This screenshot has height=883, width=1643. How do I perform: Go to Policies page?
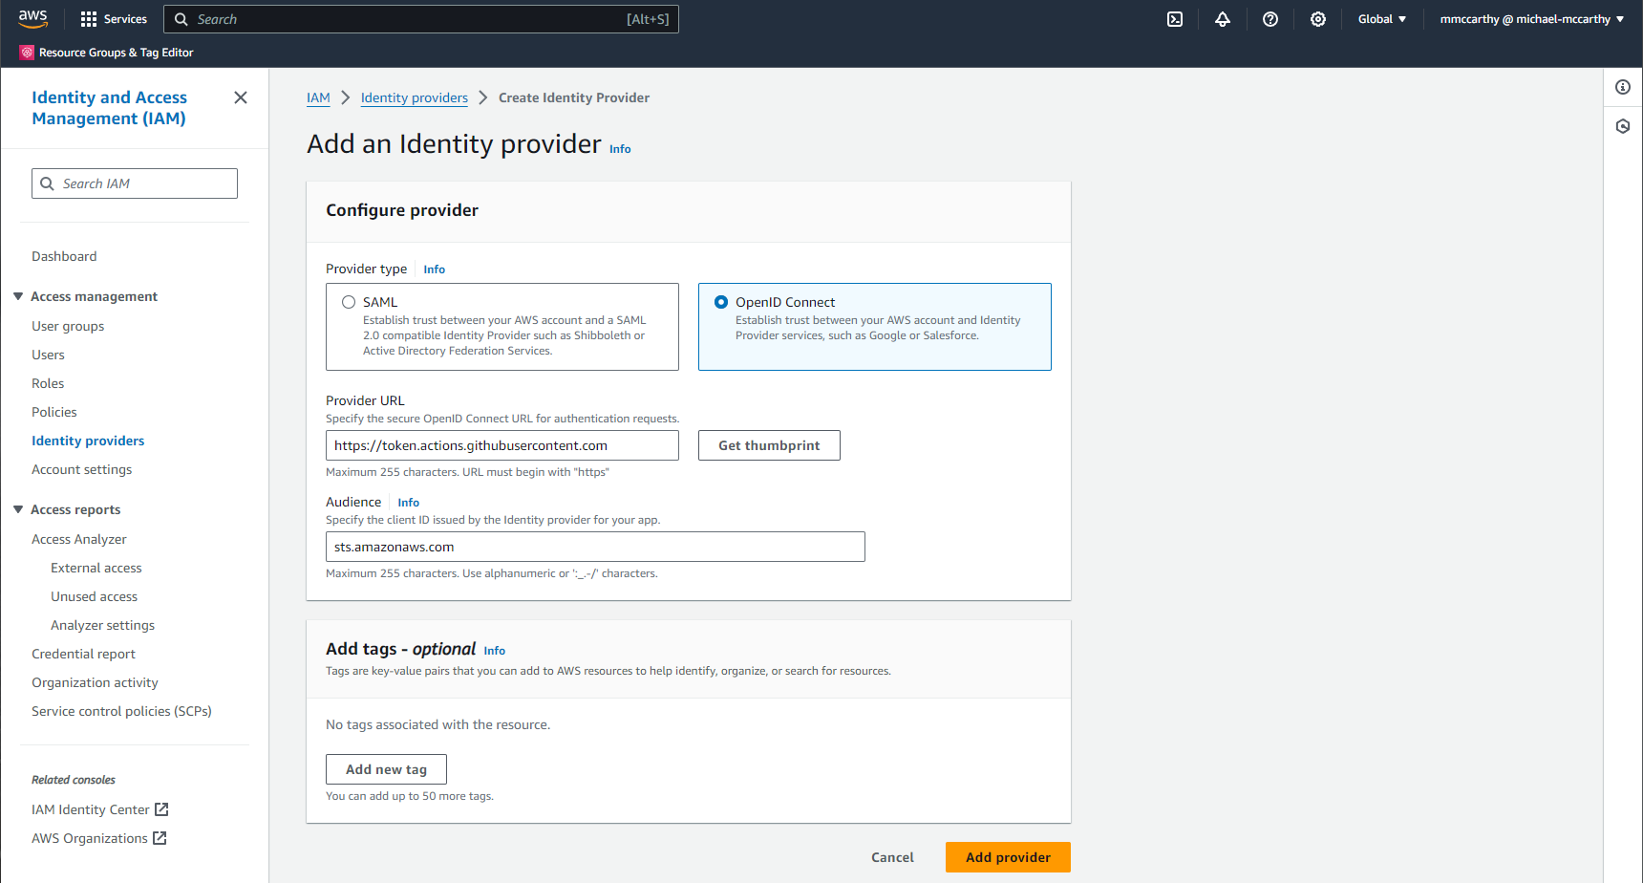[54, 412]
